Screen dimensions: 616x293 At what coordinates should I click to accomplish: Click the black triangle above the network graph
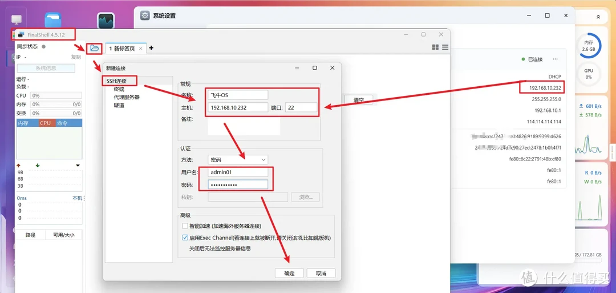pos(78,166)
